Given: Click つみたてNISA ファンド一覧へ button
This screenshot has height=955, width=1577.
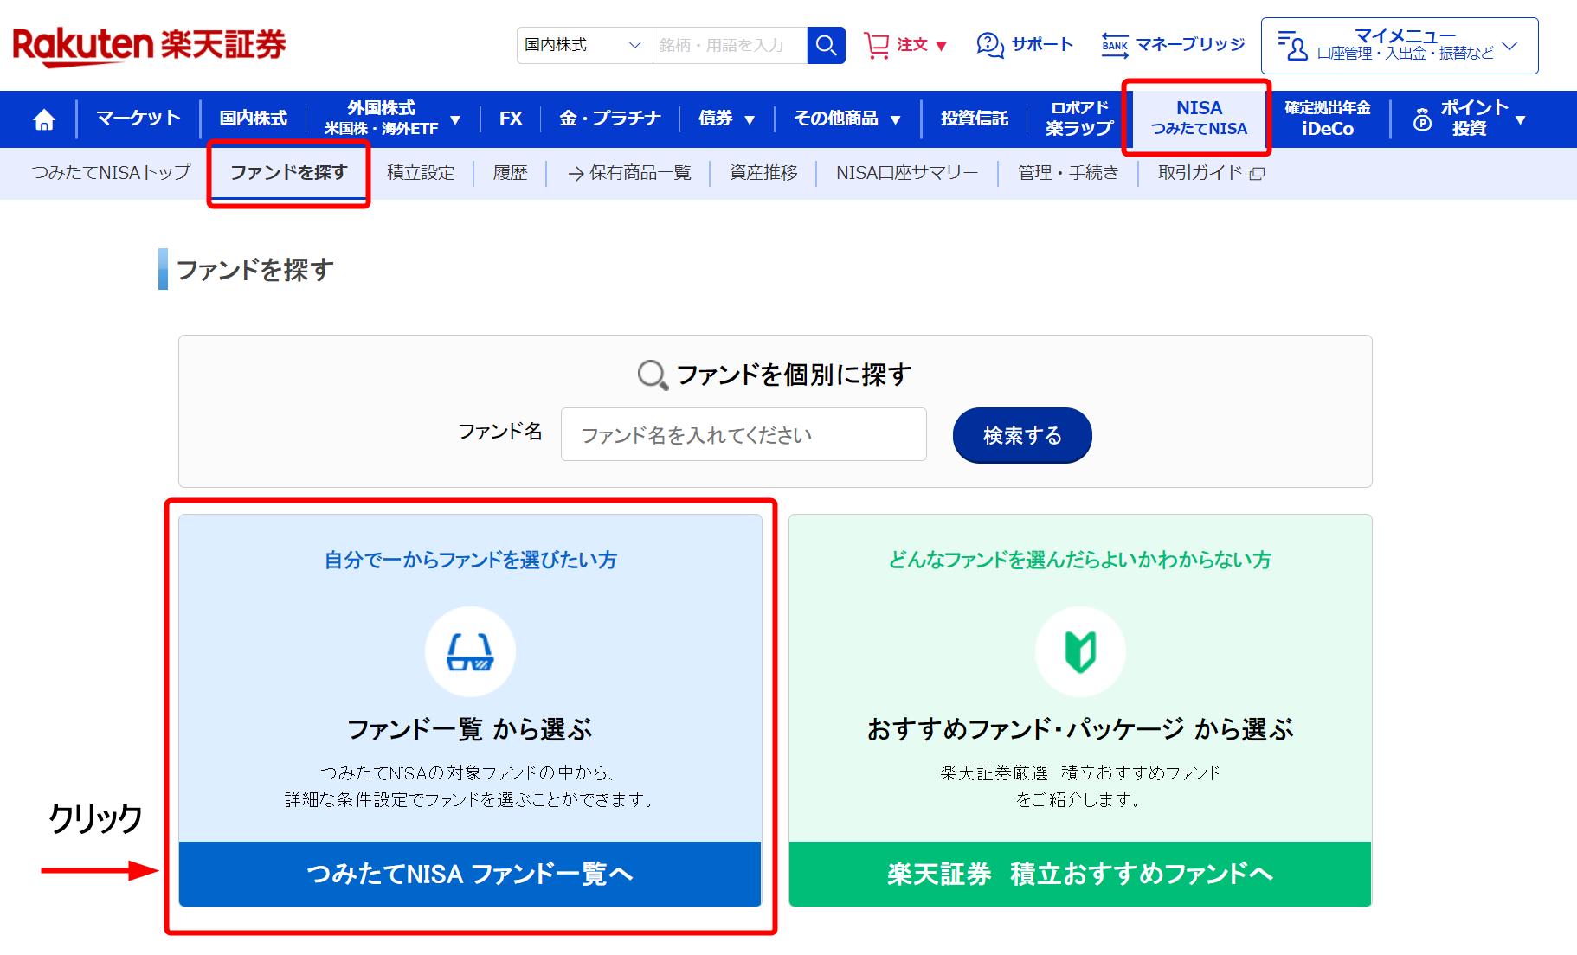Looking at the screenshot, I should click(470, 874).
